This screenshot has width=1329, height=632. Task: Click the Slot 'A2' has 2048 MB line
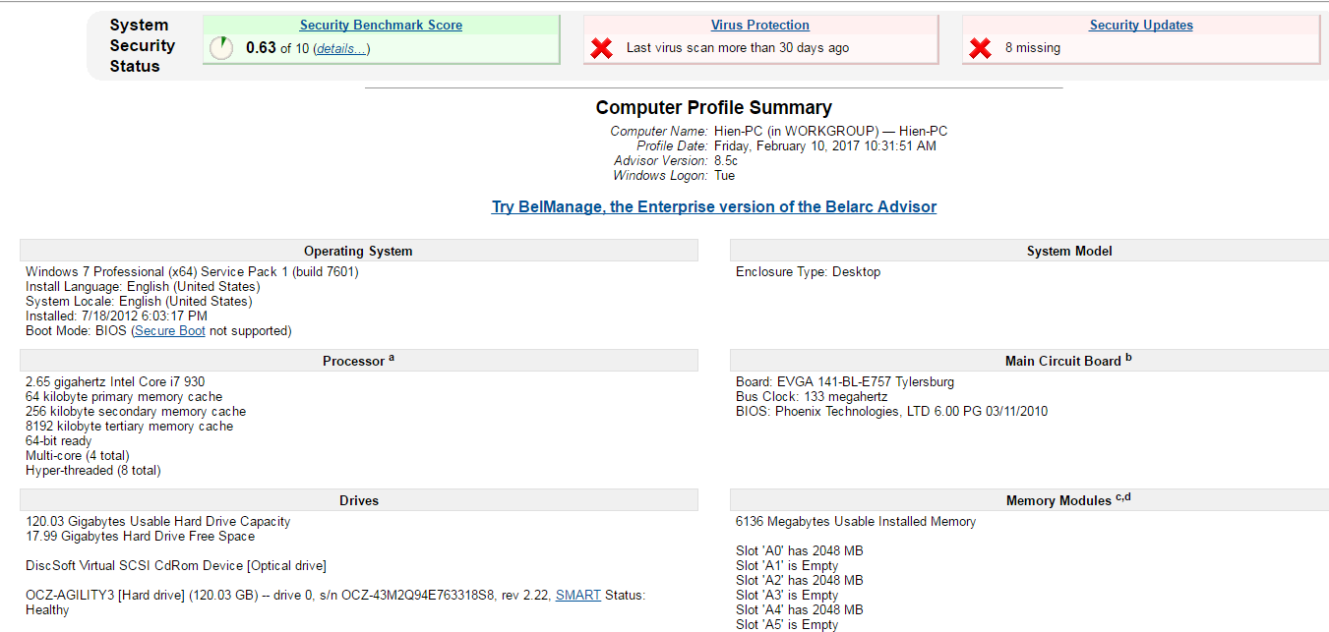(x=800, y=581)
